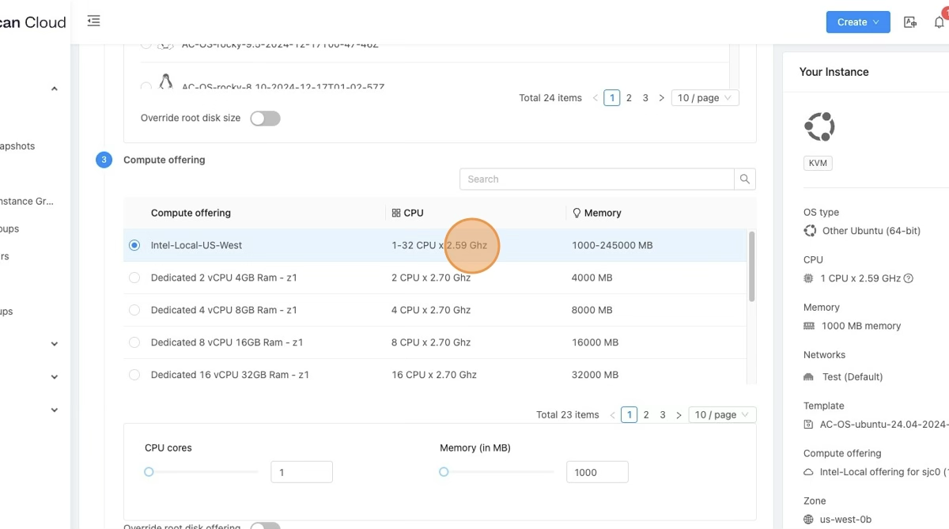This screenshot has width=949, height=529.
Task: Click the Ubuntu logo in Your Instance
Action: (x=819, y=127)
